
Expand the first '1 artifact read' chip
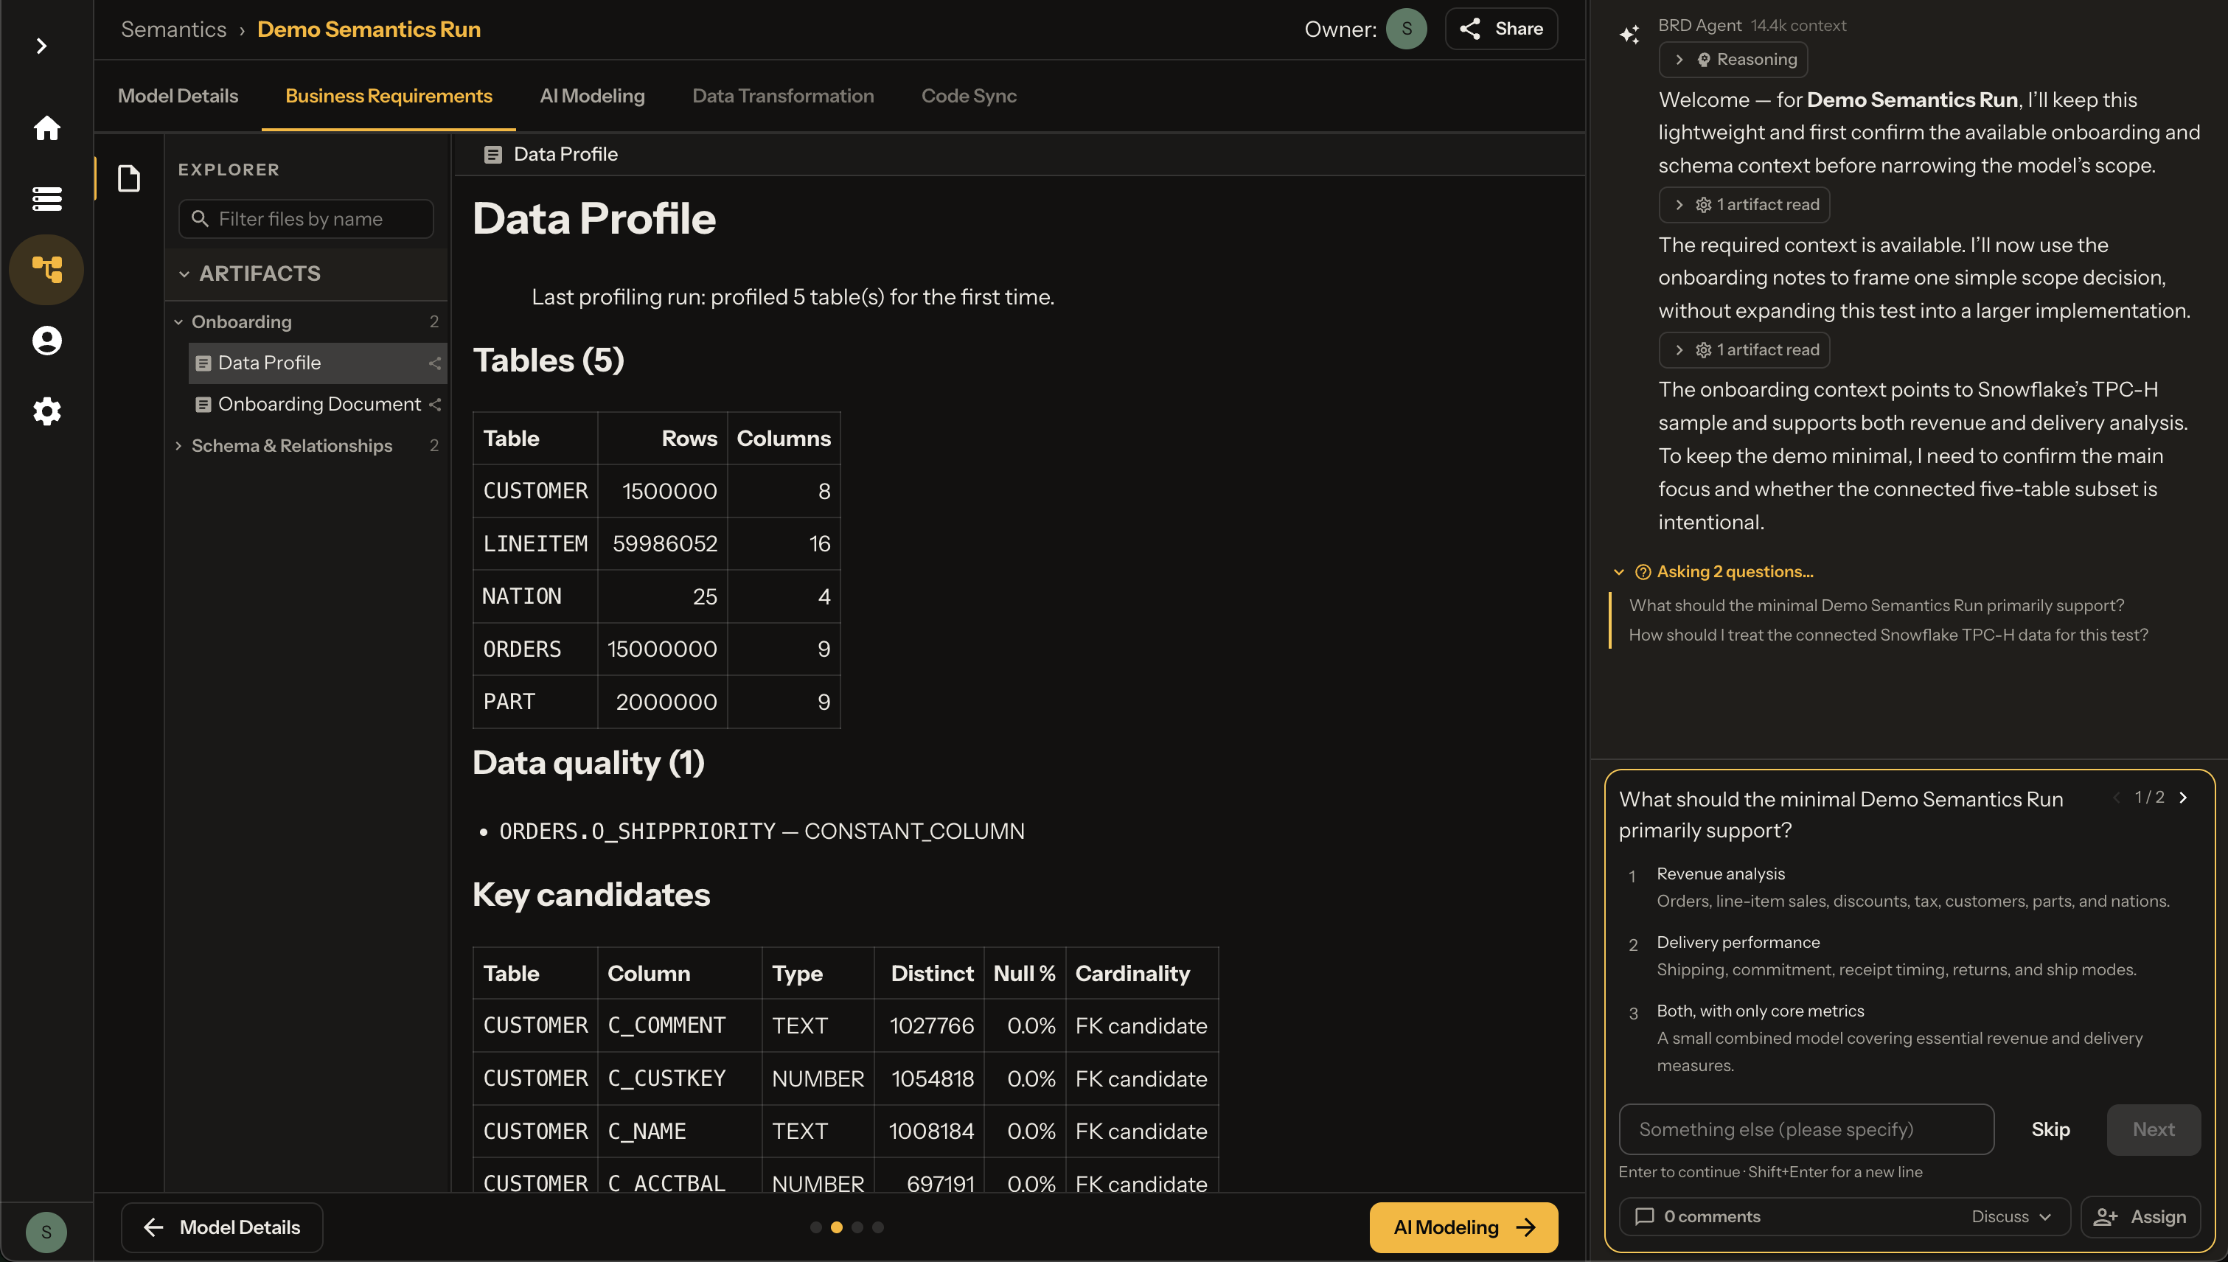pos(1744,204)
